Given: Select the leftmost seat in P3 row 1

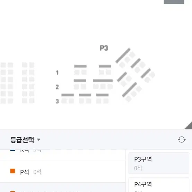Looking at the screenshot, I should tap(77, 72).
